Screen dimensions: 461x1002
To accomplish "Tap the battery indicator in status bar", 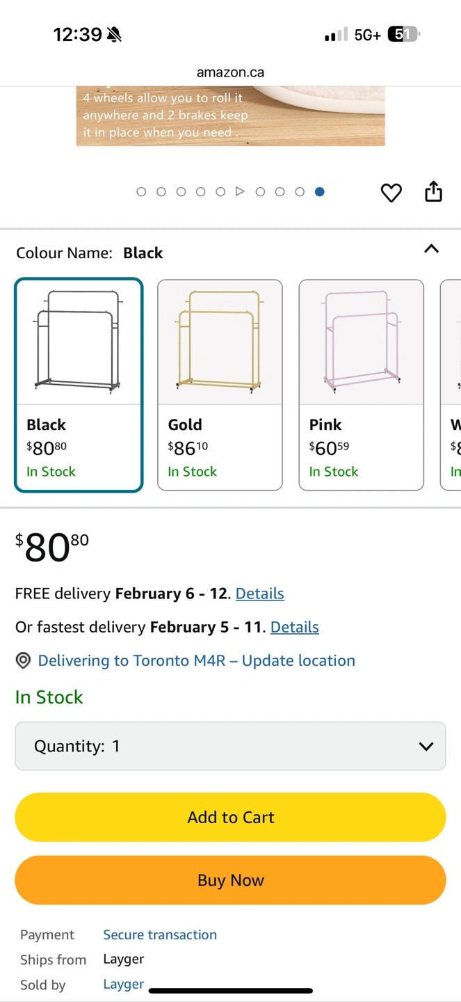I will [x=403, y=34].
